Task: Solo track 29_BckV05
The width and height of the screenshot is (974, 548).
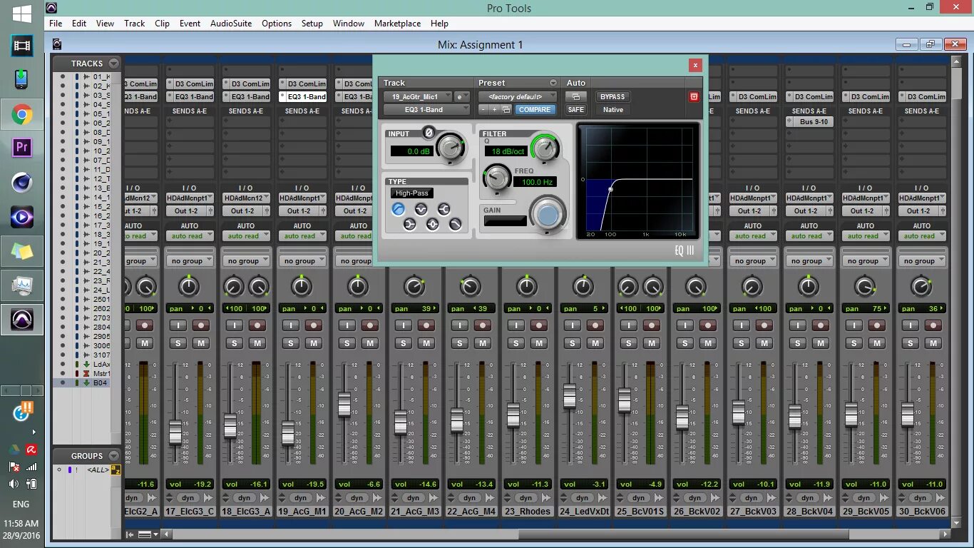Action: 854,343
